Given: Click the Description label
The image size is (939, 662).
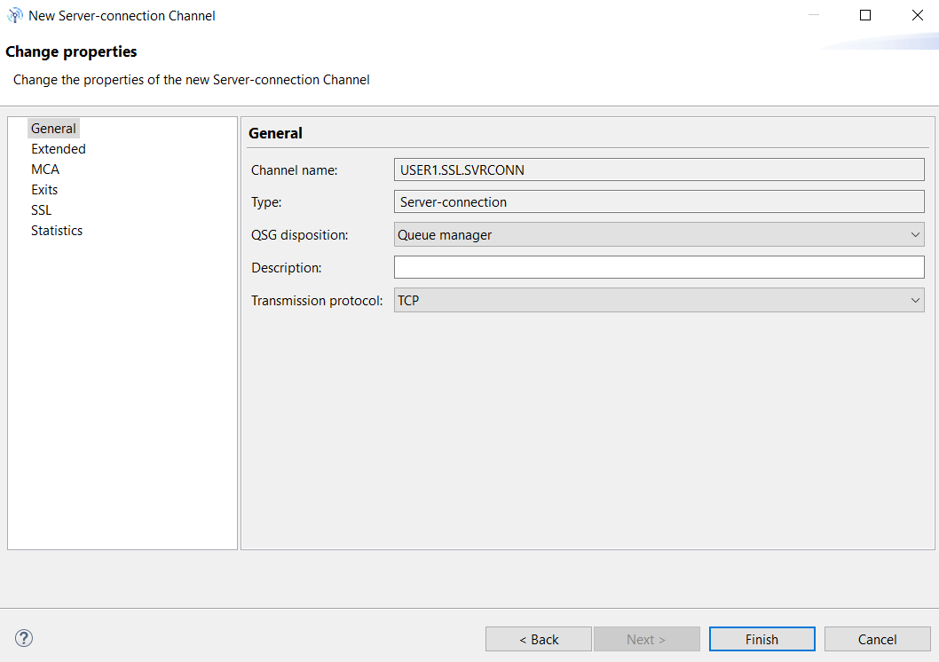Looking at the screenshot, I should 287,268.
